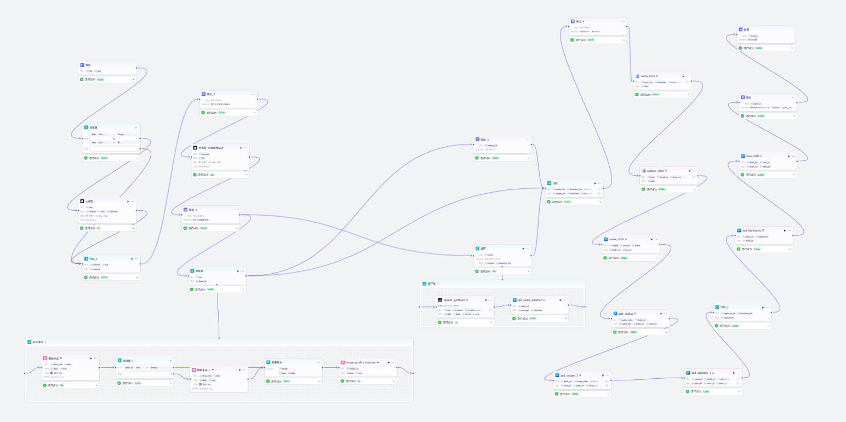Expand the run result below create_draft

656,258
